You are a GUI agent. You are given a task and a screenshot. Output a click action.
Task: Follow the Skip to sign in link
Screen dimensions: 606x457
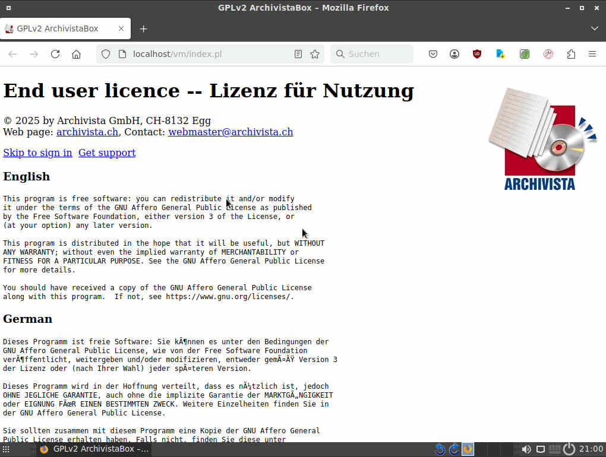(x=37, y=153)
